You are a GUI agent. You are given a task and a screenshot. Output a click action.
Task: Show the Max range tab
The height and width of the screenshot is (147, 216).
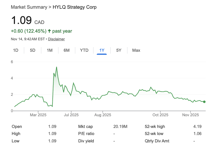(x=136, y=50)
